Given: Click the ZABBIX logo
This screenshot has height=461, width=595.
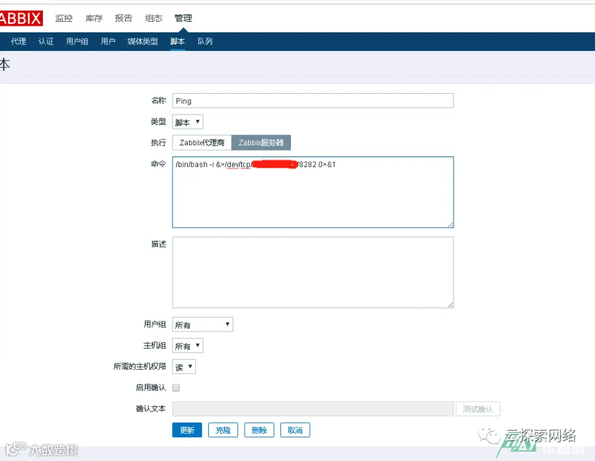Looking at the screenshot, I should pos(21,18).
